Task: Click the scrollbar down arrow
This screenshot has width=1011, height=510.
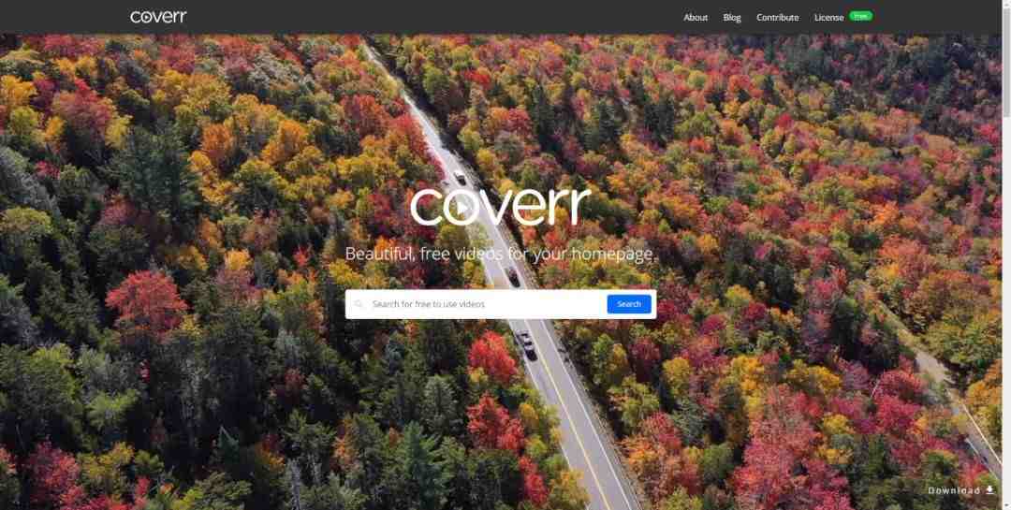Action: coord(1005,505)
